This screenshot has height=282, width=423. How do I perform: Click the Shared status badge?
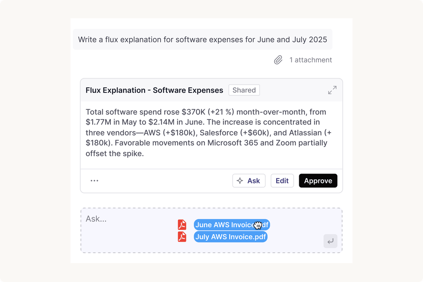click(x=244, y=90)
